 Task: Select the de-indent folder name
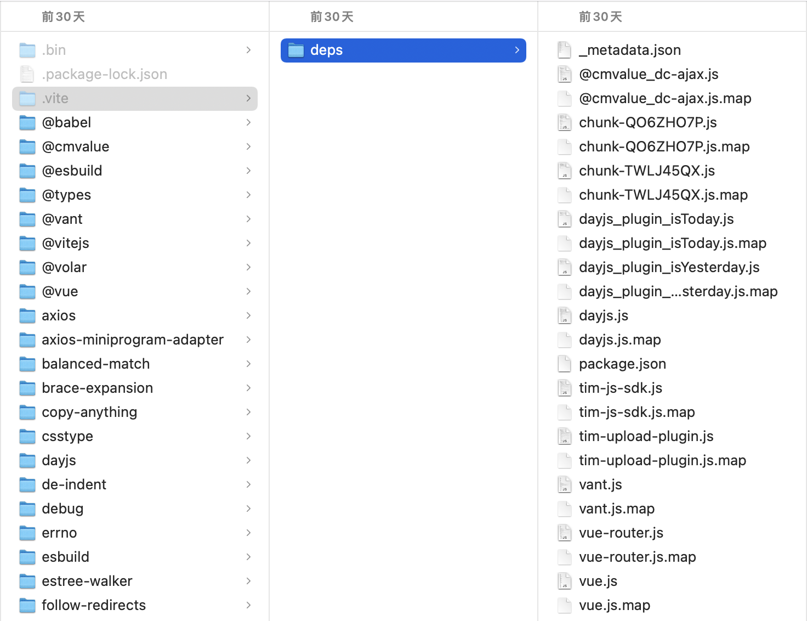(74, 485)
